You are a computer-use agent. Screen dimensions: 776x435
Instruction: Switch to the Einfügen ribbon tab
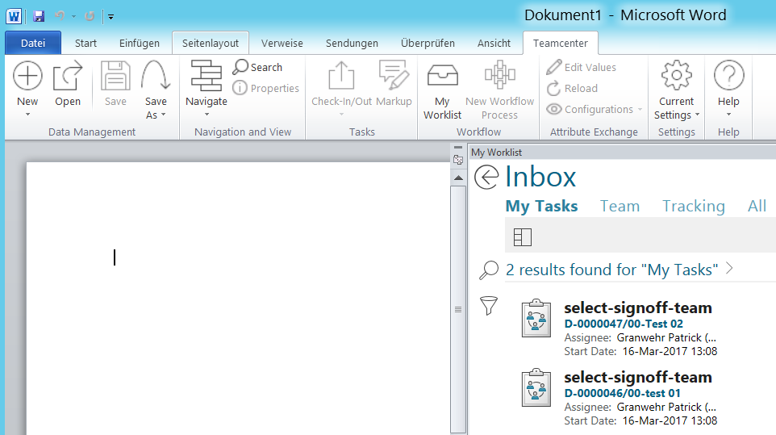click(140, 43)
